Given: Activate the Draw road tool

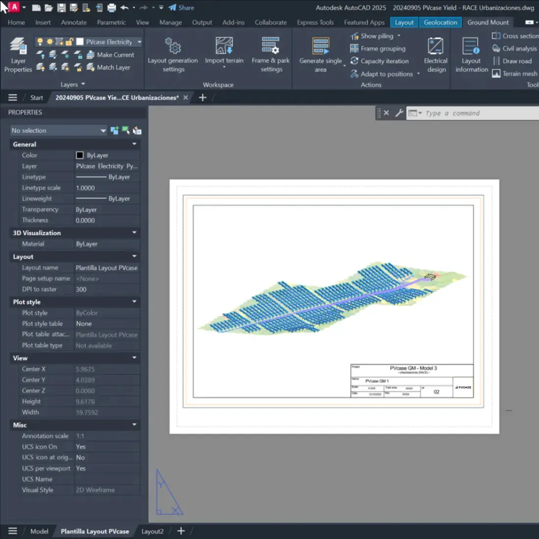Looking at the screenshot, I should click(513, 61).
